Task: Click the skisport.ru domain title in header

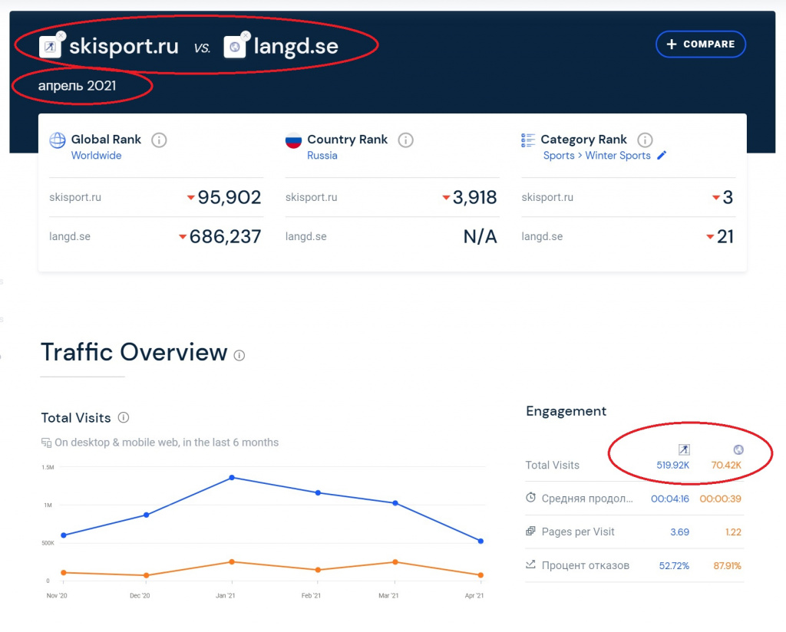Action: (x=124, y=46)
